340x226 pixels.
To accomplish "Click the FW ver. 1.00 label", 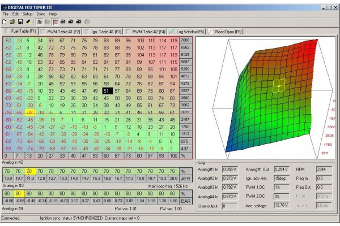I will click(x=171, y=208).
